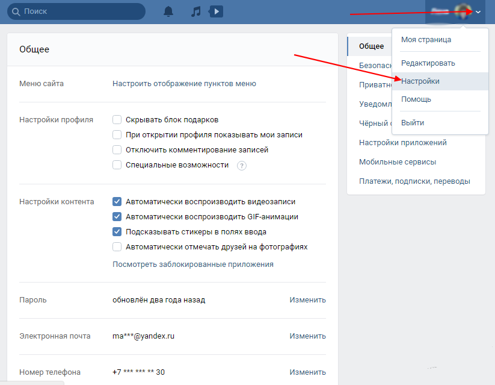Open the notifications bell icon
Viewport: 495px width, 385px height.
click(168, 11)
